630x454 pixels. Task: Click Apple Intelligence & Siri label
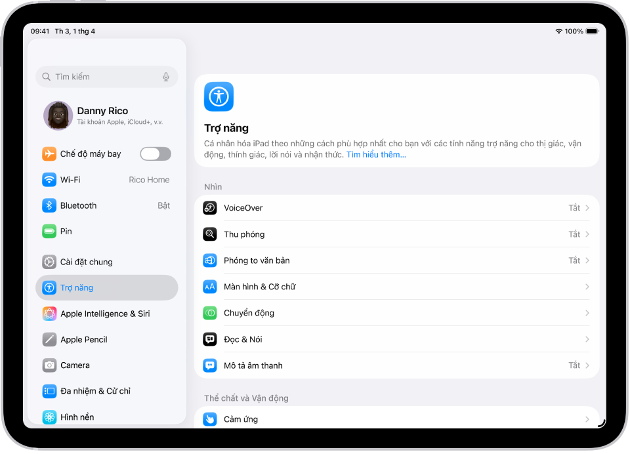click(x=105, y=314)
